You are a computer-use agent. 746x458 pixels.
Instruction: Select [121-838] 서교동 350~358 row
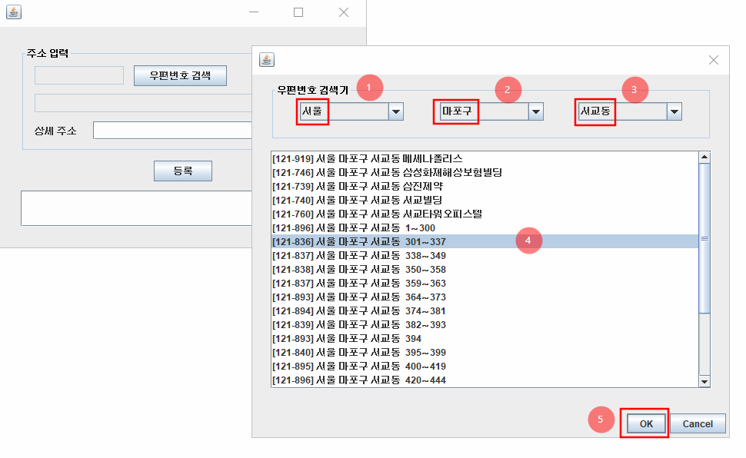click(x=485, y=269)
